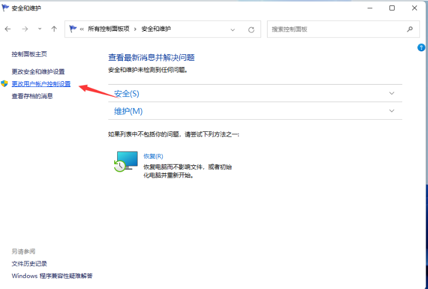Go up one level with the Up arrow
The height and width of the screenshot is (289, 428).
(54, 29)
